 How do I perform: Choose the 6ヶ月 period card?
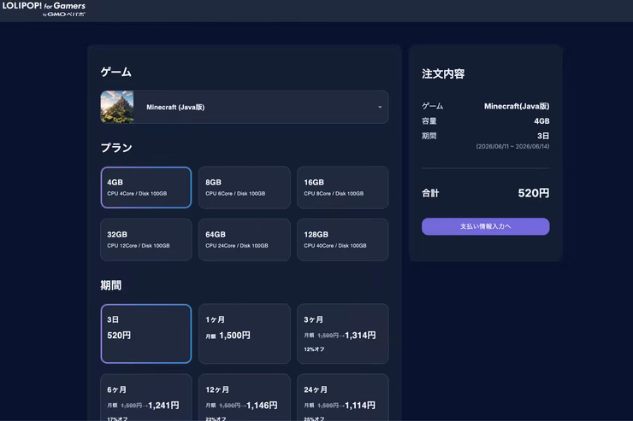point(146,398)
